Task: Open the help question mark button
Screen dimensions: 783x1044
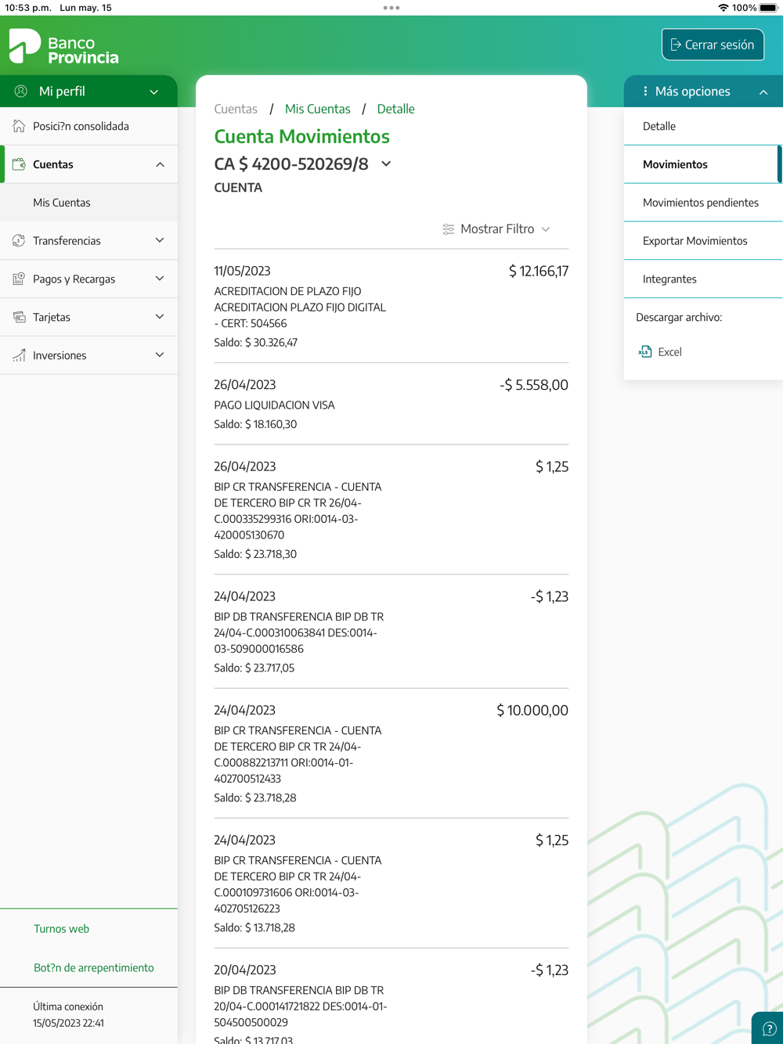Action: [x=769, y=1029]
